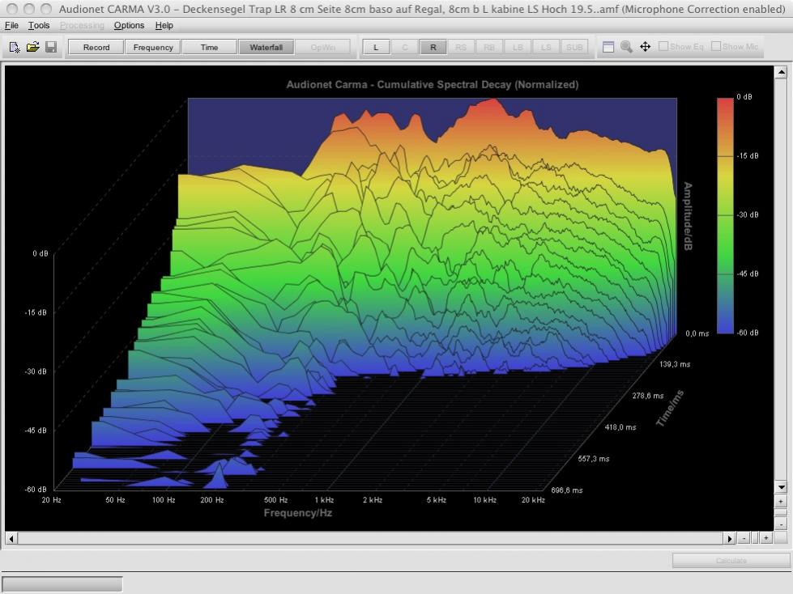The height and width of the screenshot is (594, 793).
Task: Open a file with the folder icon
Action: pos(32,47)
